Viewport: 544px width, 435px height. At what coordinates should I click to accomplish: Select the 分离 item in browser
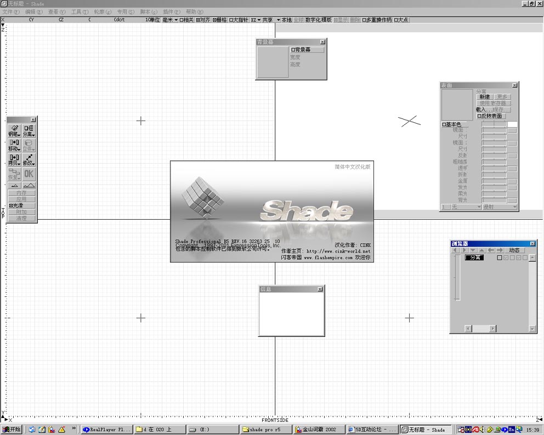(x=474, y=257)
